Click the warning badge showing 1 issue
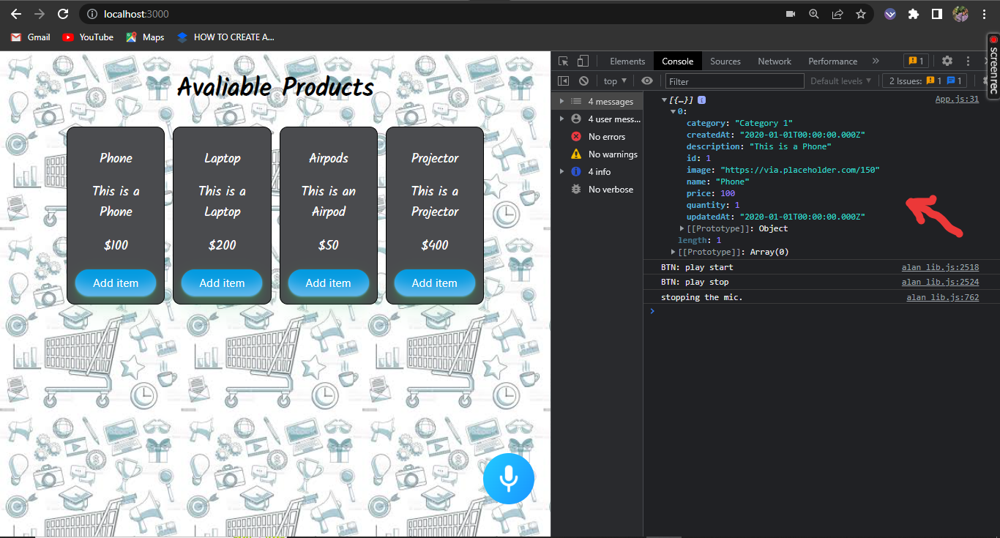 pos(915,61)
